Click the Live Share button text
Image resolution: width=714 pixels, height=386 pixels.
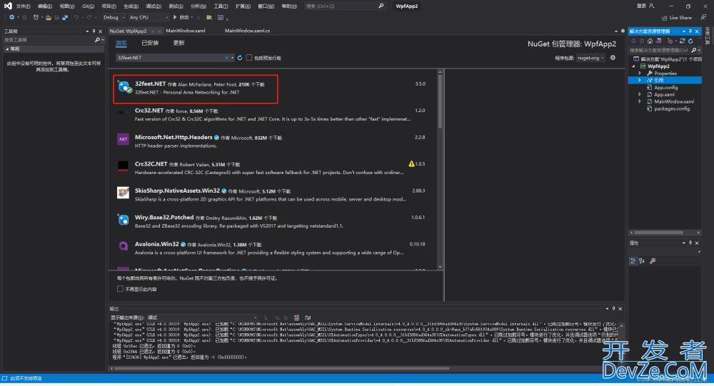coord(680,18)
